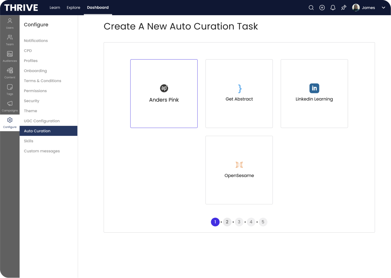Open Content in the left sidebar
Image resolution: width=391 pixels, height=278 pixels.
(10, 73)
